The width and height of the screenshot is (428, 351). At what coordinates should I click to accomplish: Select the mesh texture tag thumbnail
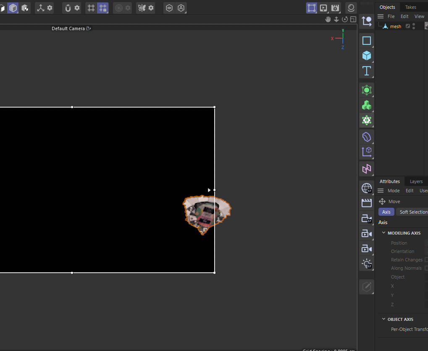[426, 26]
